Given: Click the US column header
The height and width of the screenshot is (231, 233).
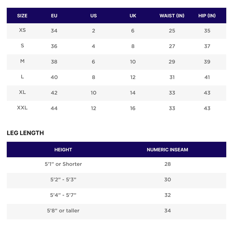Looking at the screenshot, I should pyautogui.click(x=93, y=16).
